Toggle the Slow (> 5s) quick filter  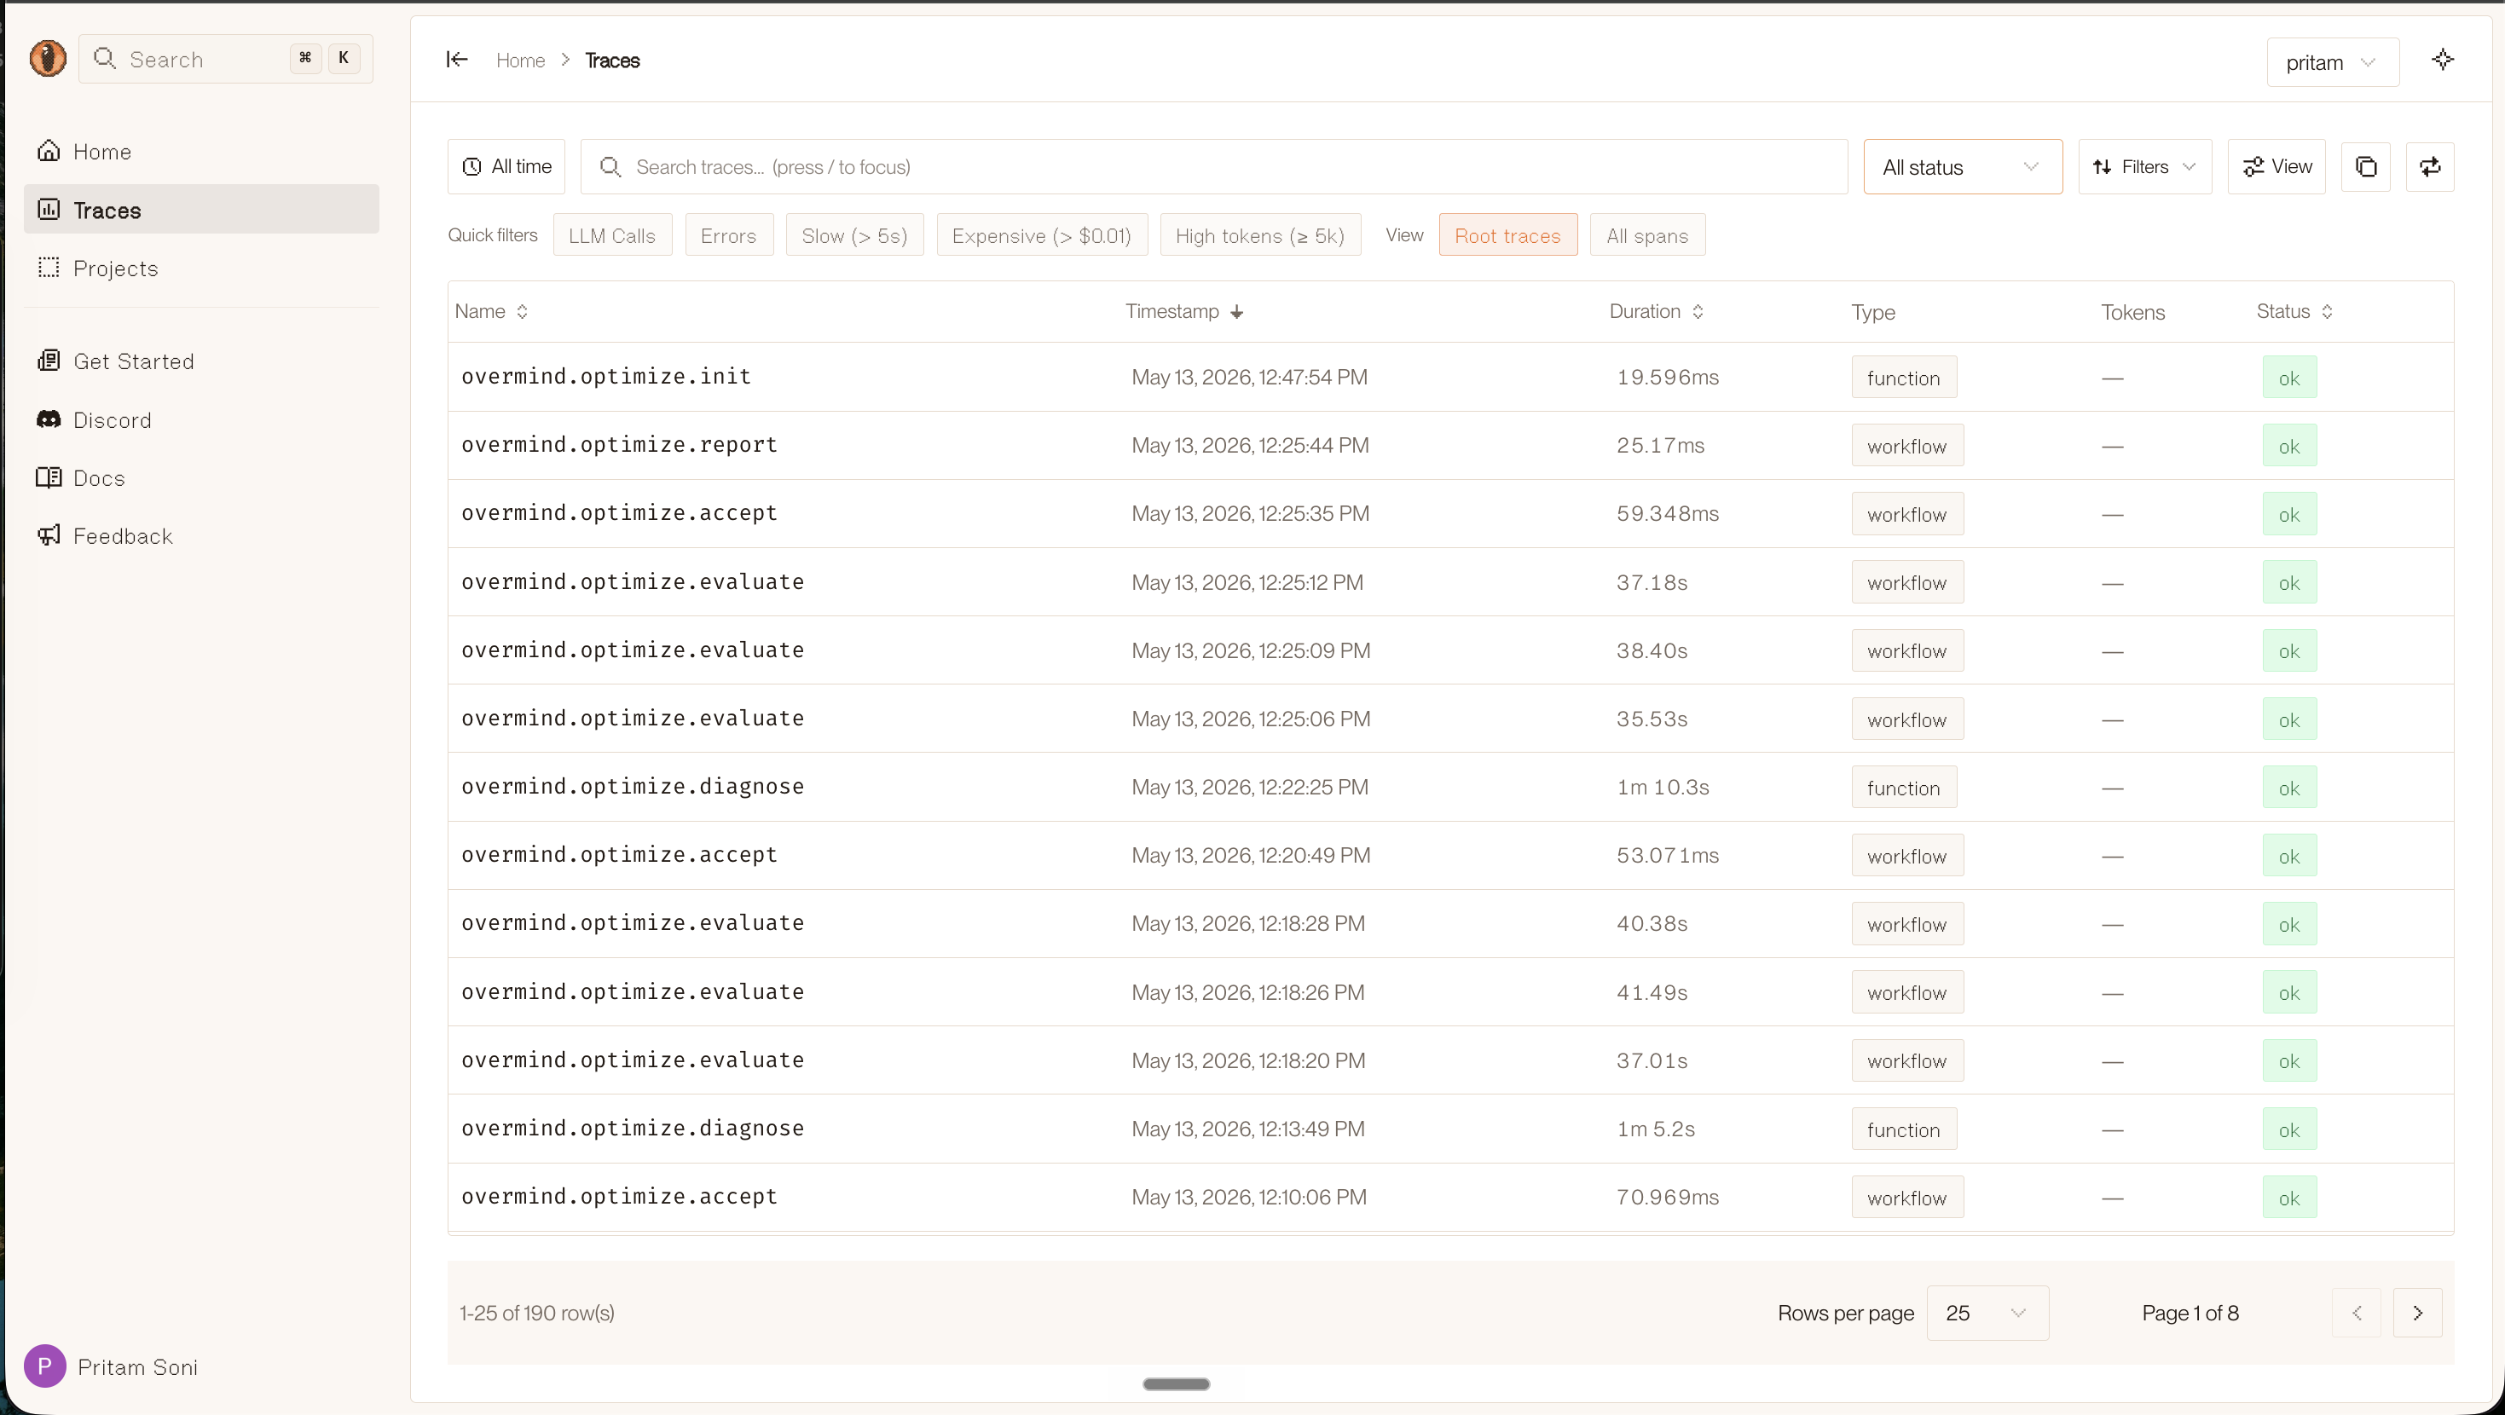click(x=853, y=235)
